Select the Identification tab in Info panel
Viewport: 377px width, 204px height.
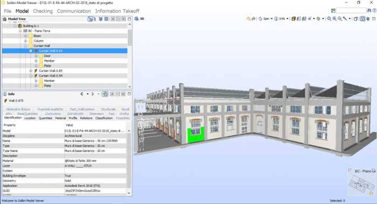pos(13,118)
